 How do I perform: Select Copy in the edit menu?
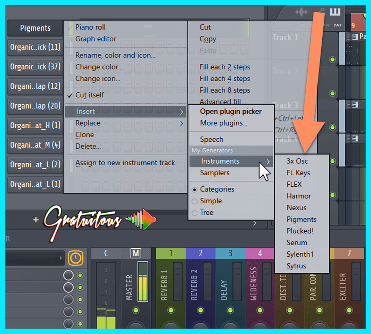[208, 39]
